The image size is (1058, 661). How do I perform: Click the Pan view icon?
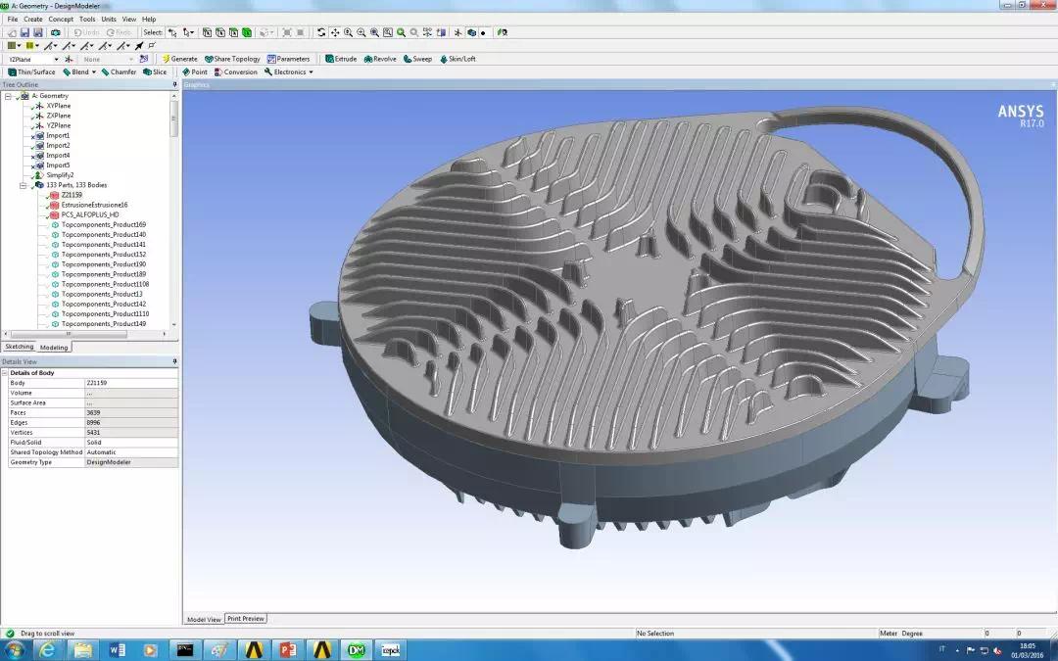click(x=335, y=32)
